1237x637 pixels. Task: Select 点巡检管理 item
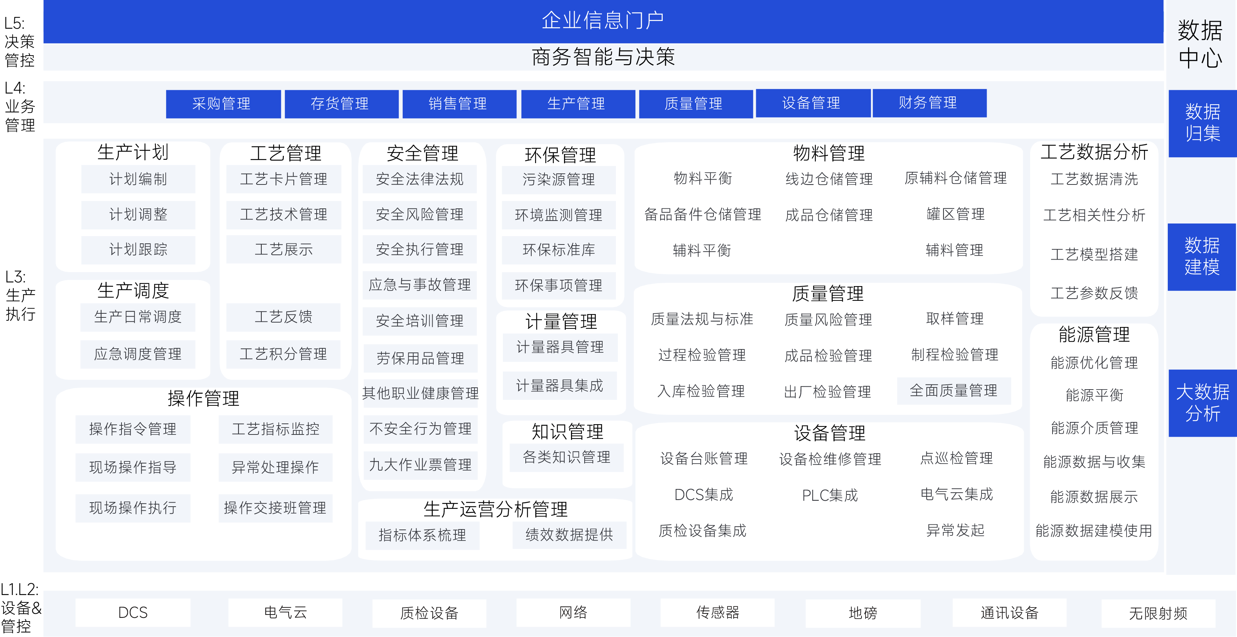[x=956, y=459]
